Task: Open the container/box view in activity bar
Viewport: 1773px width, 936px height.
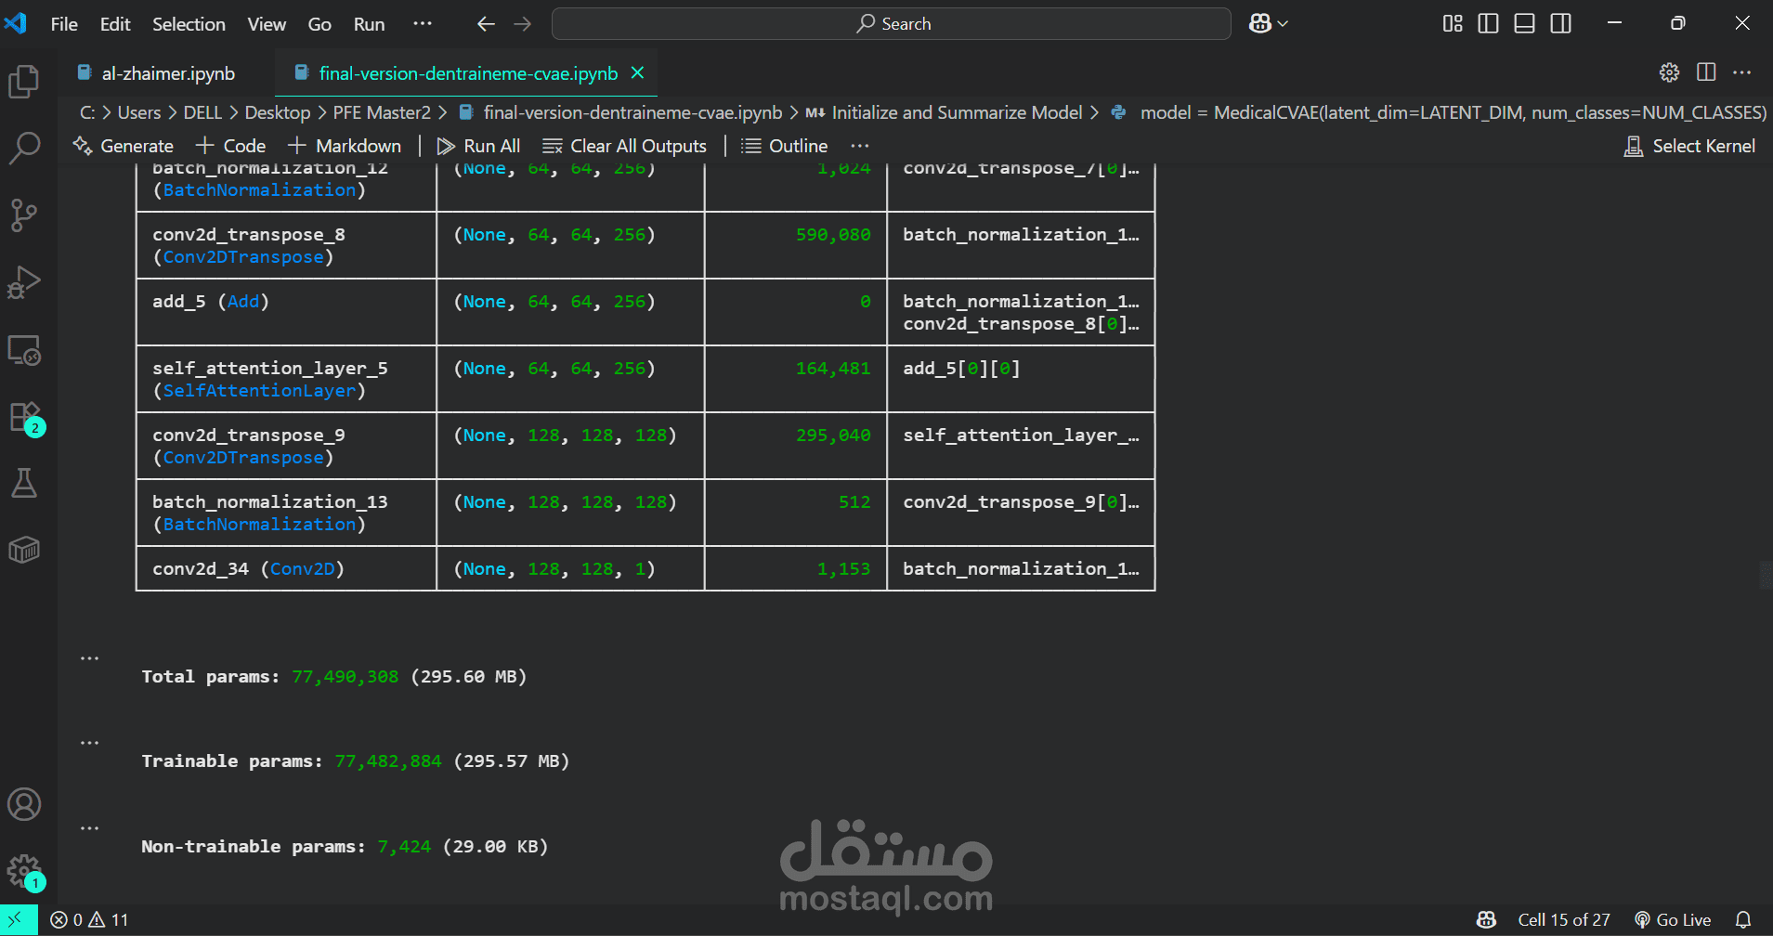Action: click(24, 550)
